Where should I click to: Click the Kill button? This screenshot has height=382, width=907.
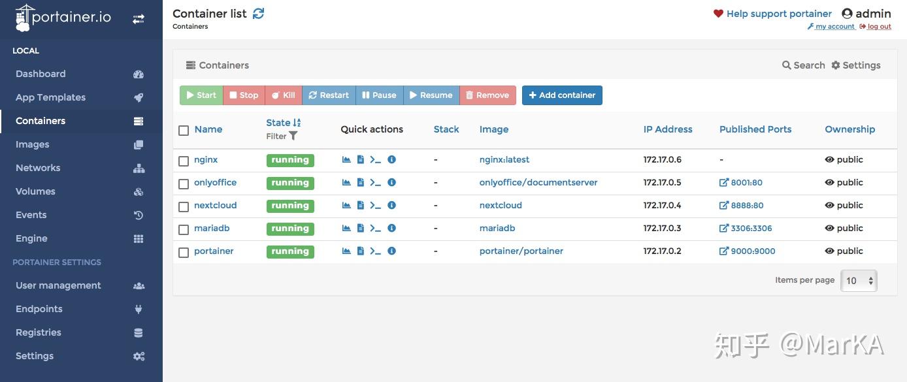point(283,95)
